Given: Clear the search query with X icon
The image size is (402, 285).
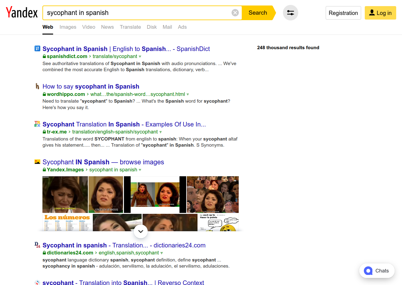Looking at the screenshot, I should pyautogui.click(x=235, y=13).
